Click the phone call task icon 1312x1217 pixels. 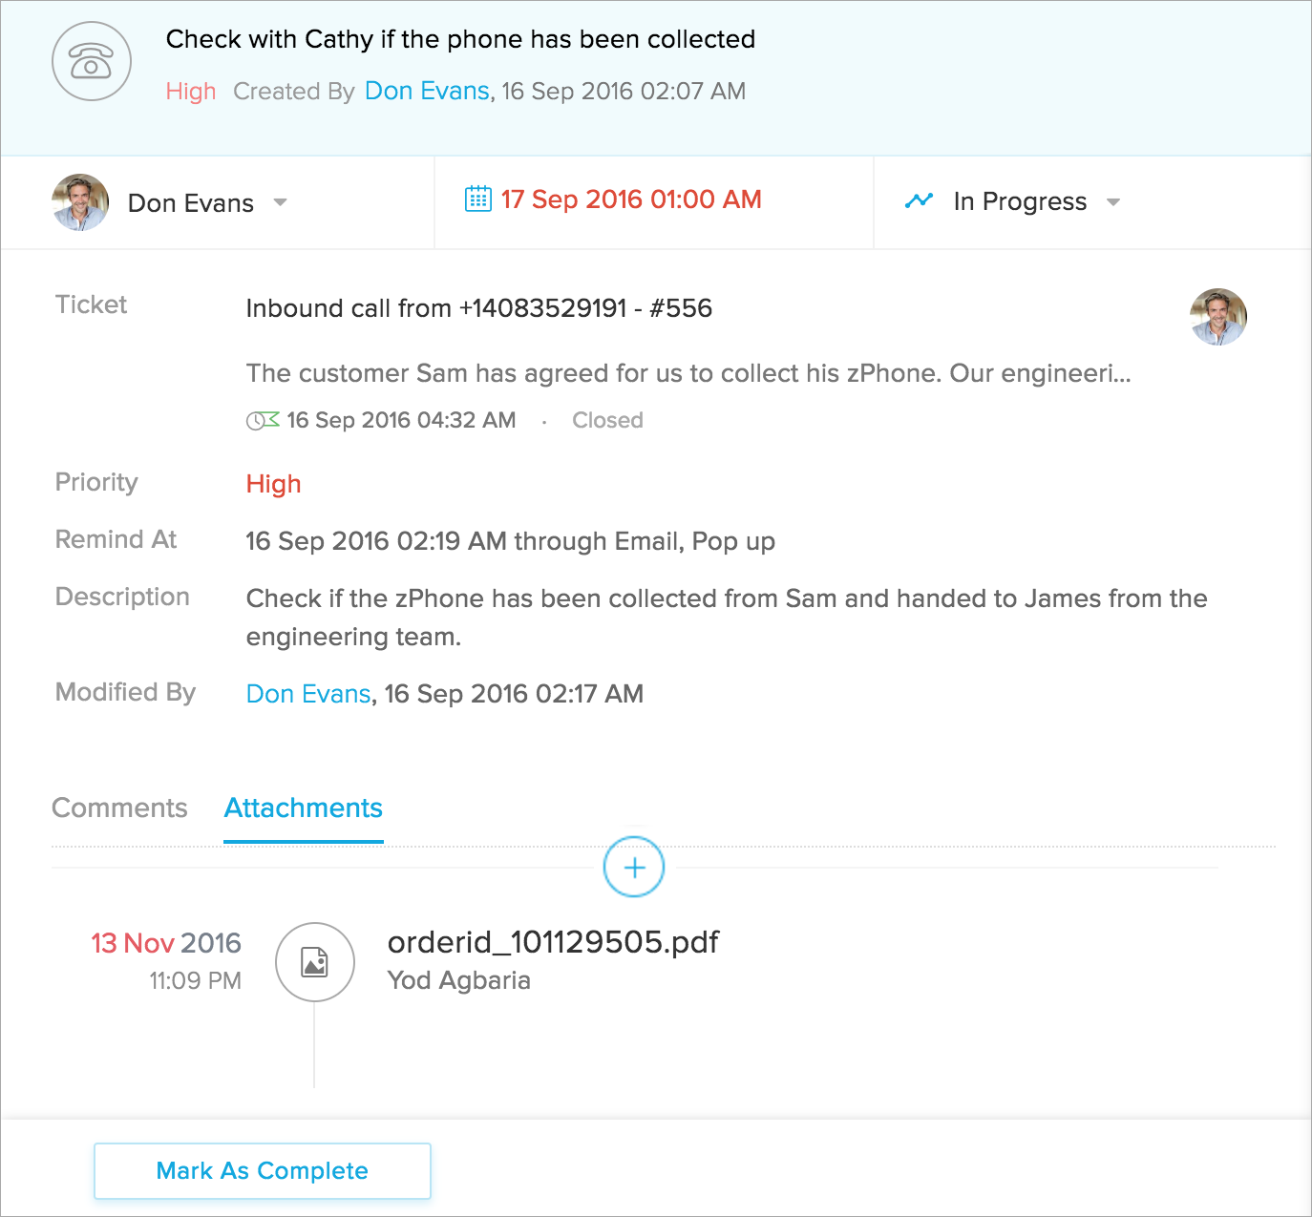[x=91, y=62]
